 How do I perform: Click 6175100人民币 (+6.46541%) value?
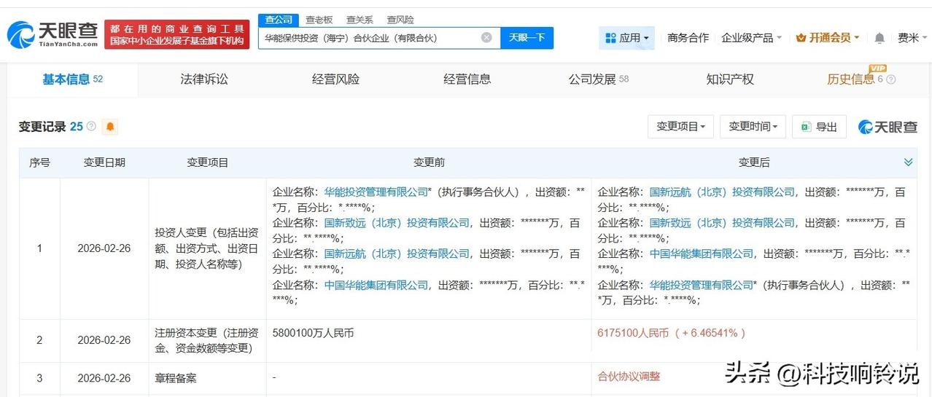click(x=672, y=333)
